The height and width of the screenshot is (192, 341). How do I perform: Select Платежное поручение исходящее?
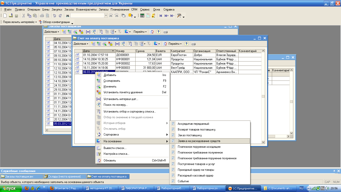[x=210, y=147]
